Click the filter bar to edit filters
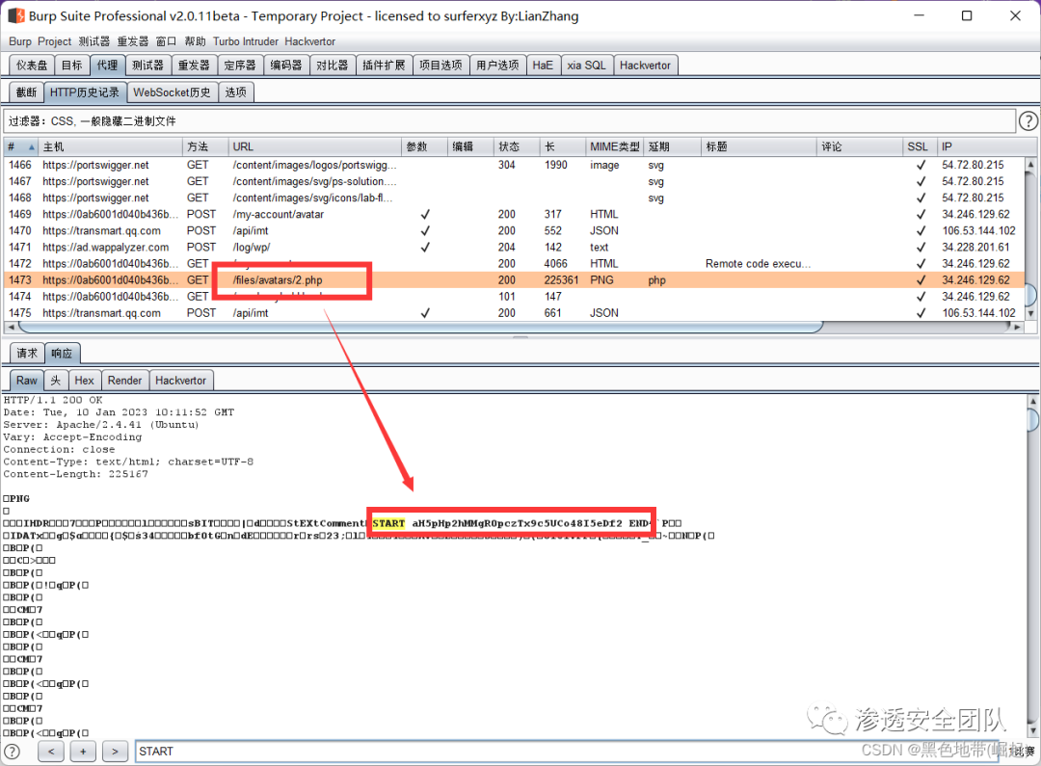Screen dimensions: 1041x766 coord(510,120)
